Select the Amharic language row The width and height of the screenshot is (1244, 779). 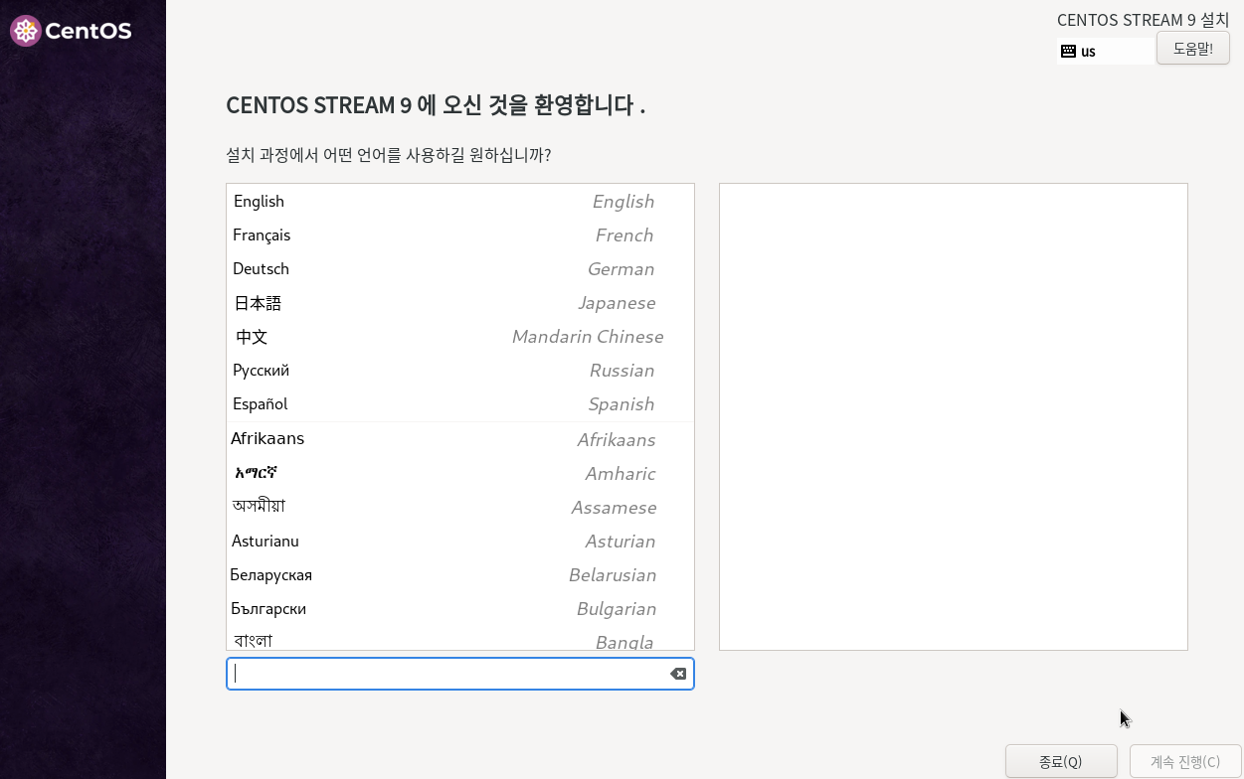[459, 474]
